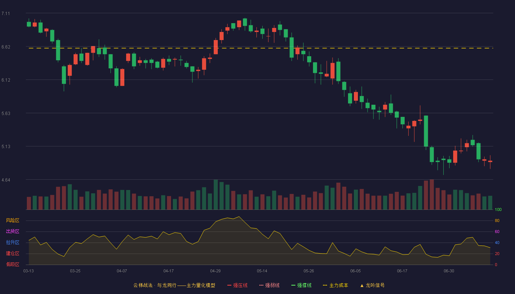Toggle the 强撑线 legend item
This screenshot has width=515, height=294.
(x=301, y=285)
